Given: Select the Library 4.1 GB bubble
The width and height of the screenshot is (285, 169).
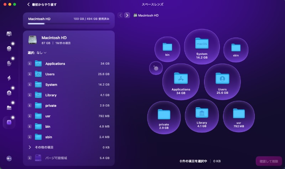Looking at the screenshot, I should pos(202,116).
